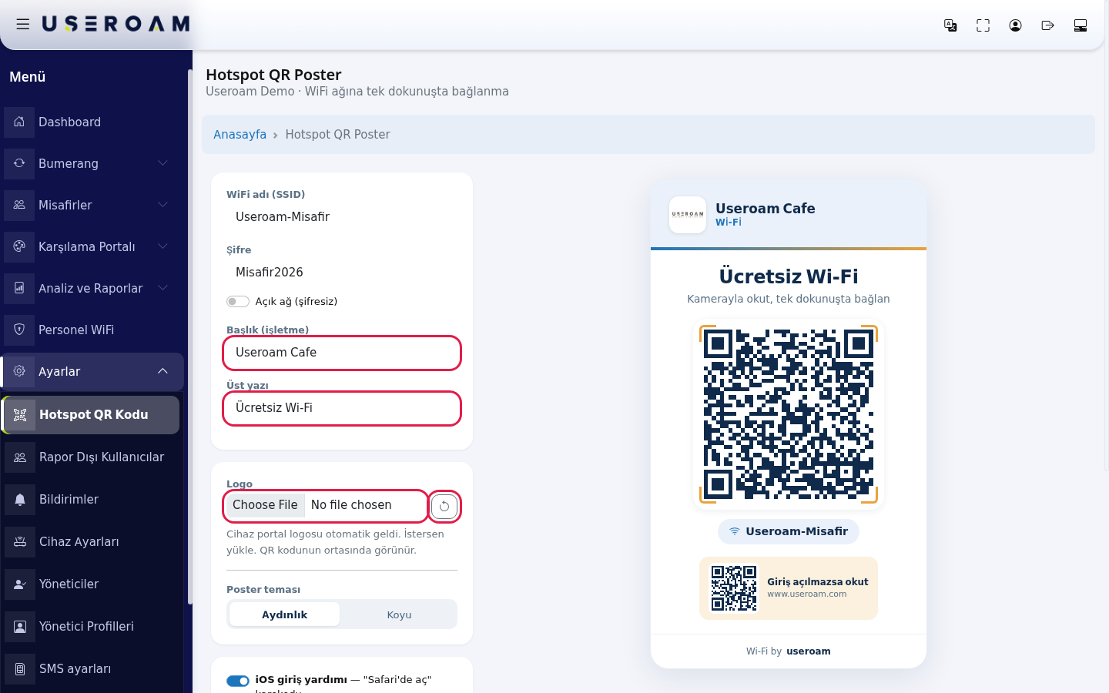Toggle the iOS giriş yardımı switch
The height and width of the screenshot is (693, 1109).
238,680
